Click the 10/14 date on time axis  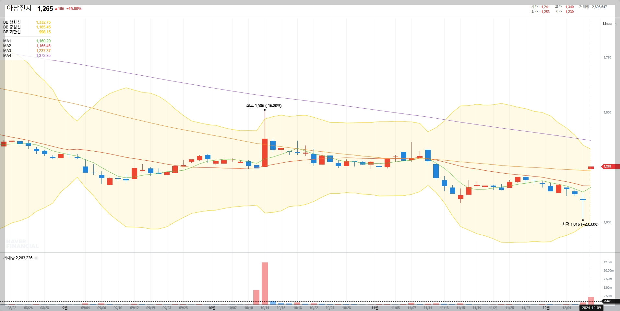point(265,308)
